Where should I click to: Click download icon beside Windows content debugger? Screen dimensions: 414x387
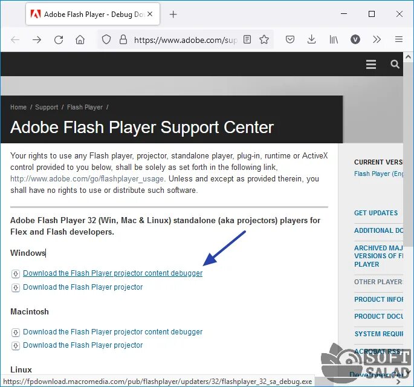[16, 274]
